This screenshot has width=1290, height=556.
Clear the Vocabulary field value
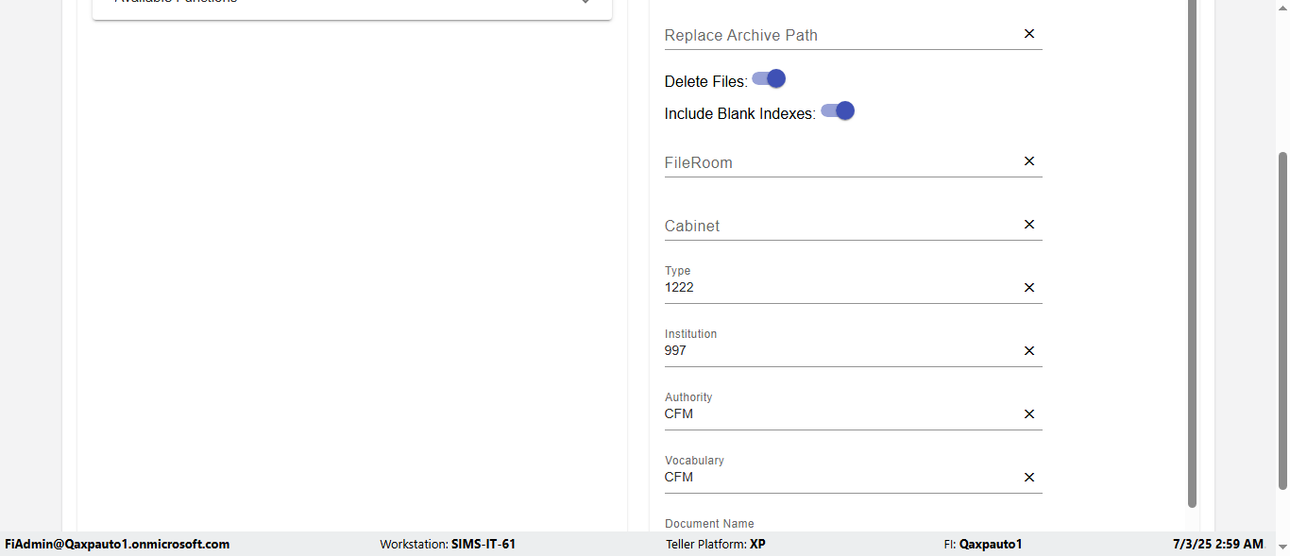pos(1029,478)
